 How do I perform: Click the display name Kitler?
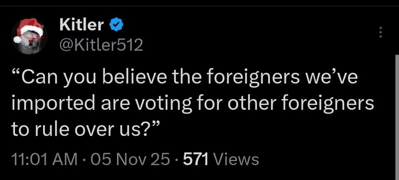click(x=81, y=24)
